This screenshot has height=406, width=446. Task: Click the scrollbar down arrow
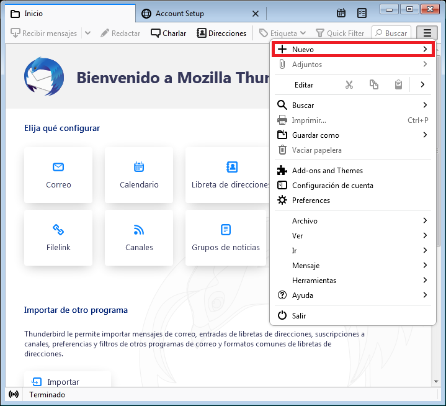pyautogui.click(x=436, y=382)
